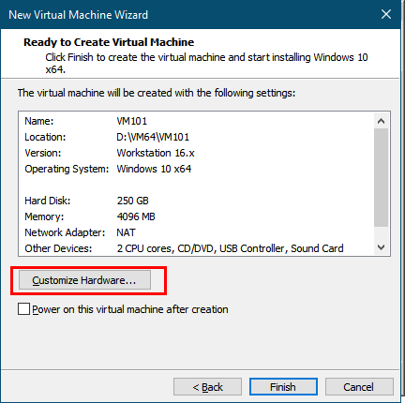405x403 pixels.
Task: Select the Operating System Windows 10 x64 row
Action: point(196,169)
